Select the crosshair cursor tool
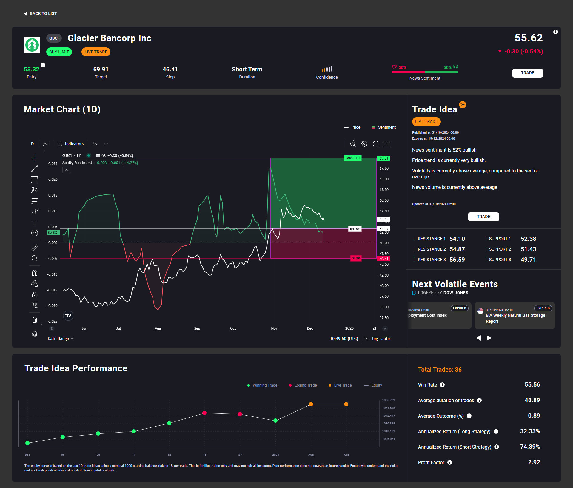 point(35,157)
